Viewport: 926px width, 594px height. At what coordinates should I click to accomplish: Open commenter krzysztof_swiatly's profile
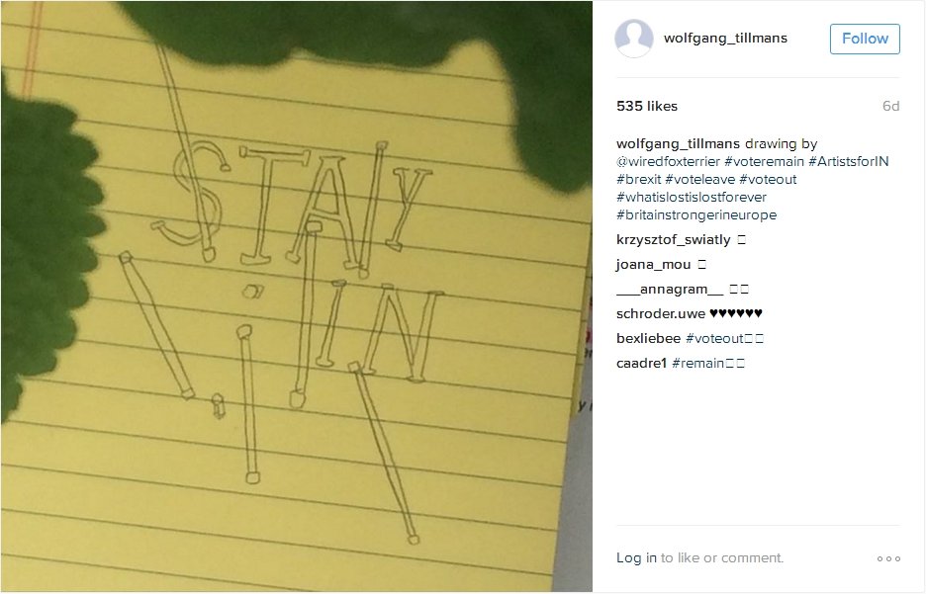674,239
